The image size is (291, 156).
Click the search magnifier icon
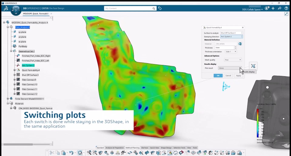154,8
